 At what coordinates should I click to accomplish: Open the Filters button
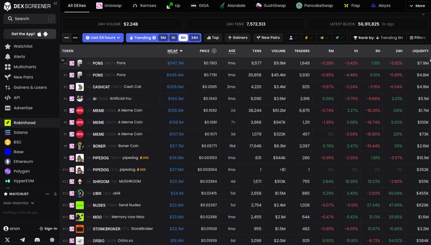[418, 38]
